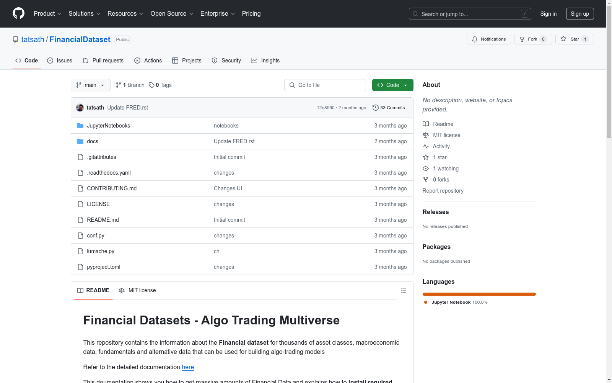Expand the Solutions menu
This screenshot has width=612, height=383.
(84, 13)
